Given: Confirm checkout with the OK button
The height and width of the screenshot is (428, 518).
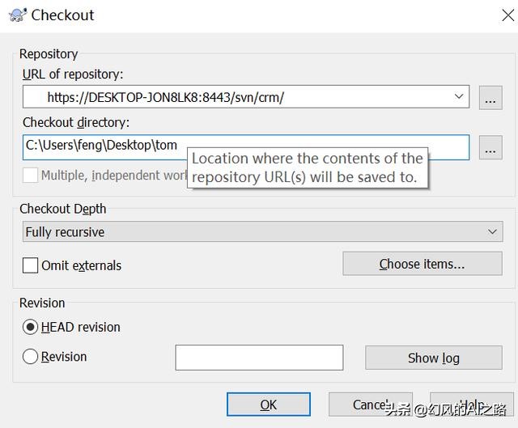Looking at the screenshot, I should coord(268,405).
